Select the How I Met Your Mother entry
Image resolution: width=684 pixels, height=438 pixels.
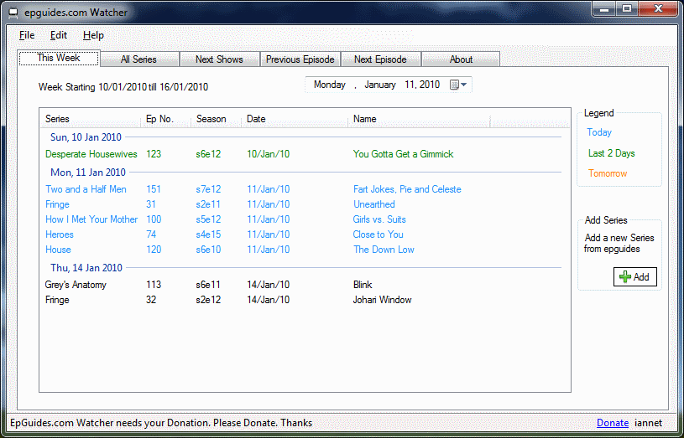click(91, 219)
